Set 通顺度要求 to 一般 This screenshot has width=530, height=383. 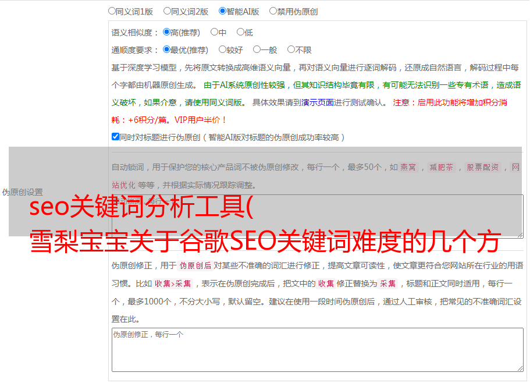pos(257,49)
